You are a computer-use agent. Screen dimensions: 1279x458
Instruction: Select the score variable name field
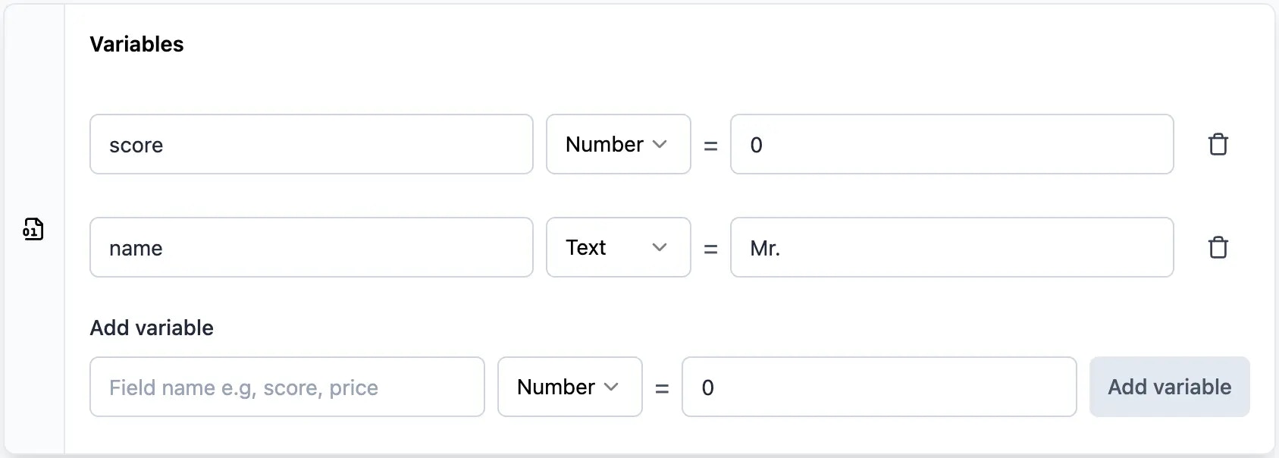point(311,144)
